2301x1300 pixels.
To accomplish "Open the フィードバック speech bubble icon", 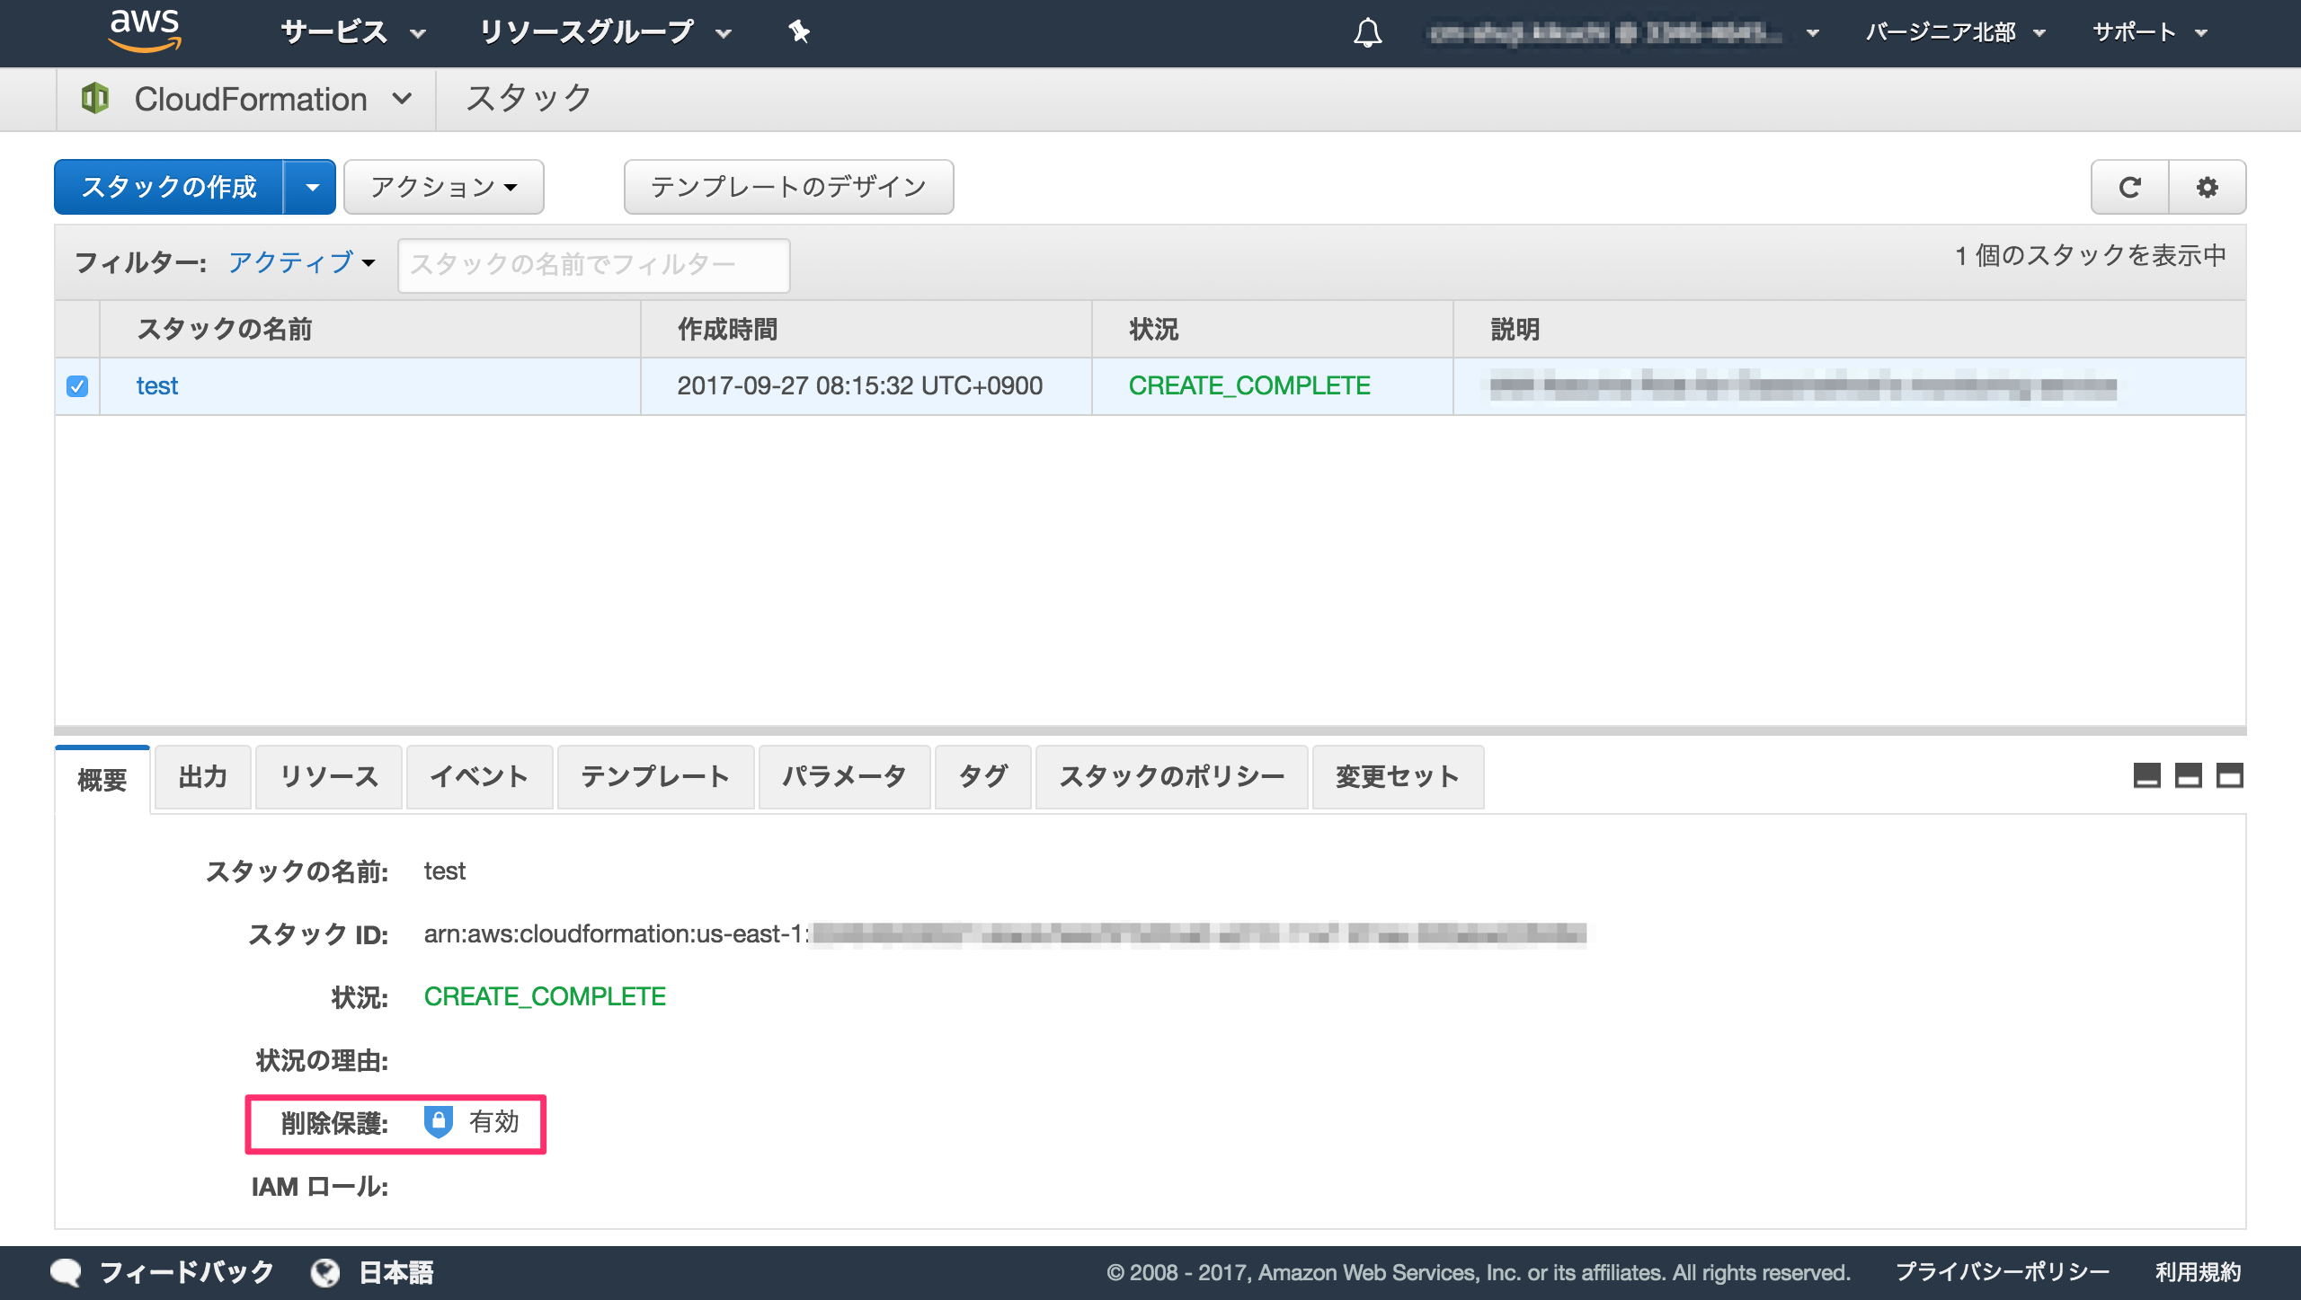I will [x=65, y=1271].
